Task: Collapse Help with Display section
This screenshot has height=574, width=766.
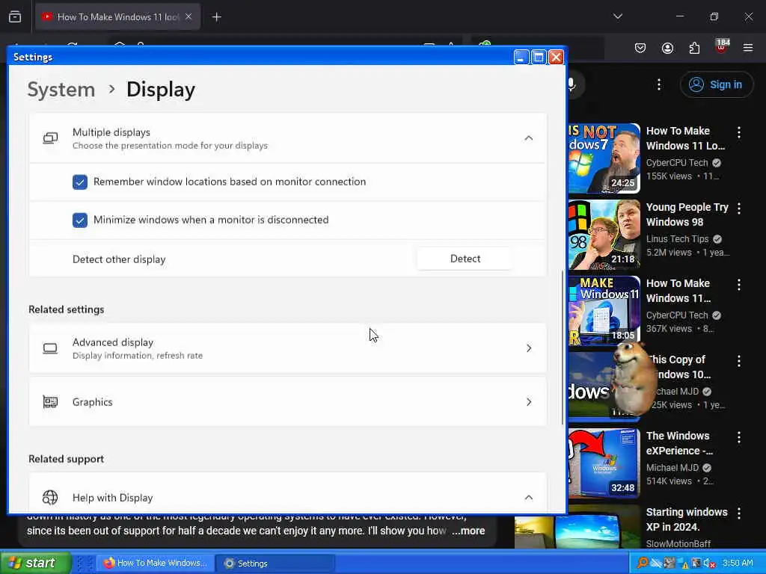Action: [529, 497]
